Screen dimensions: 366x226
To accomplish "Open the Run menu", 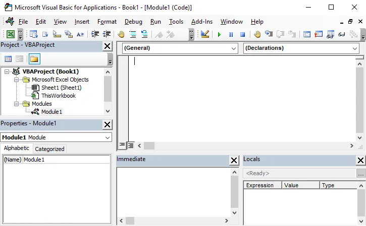I will point(155,22).
